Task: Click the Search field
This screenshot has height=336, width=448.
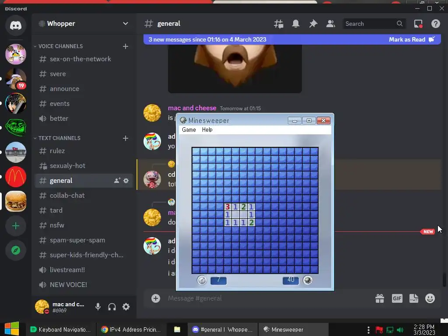Action: pos(374,24)
